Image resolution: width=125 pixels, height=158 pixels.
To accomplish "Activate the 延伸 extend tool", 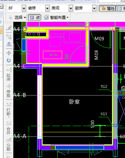I will coord(9,75).
